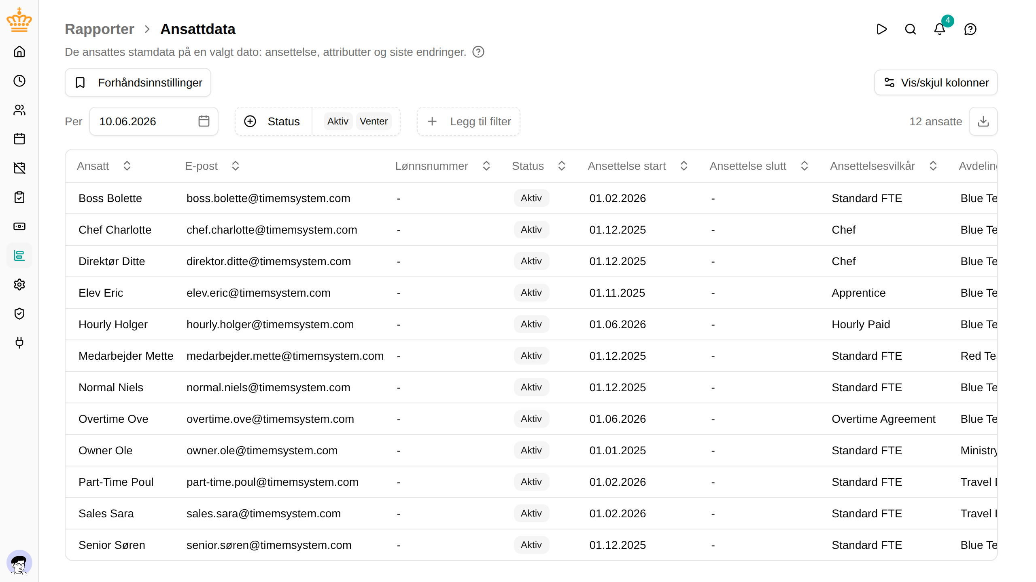This screenshot has width=1036, height=582.
Task: Click employee name Senior Søren
Action: click(x=112, y=545)
